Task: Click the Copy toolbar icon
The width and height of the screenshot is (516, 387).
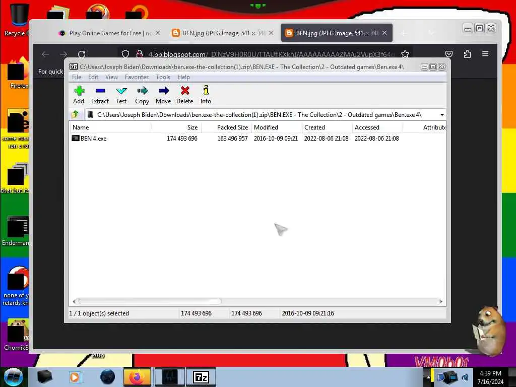Action: [142, 95]
